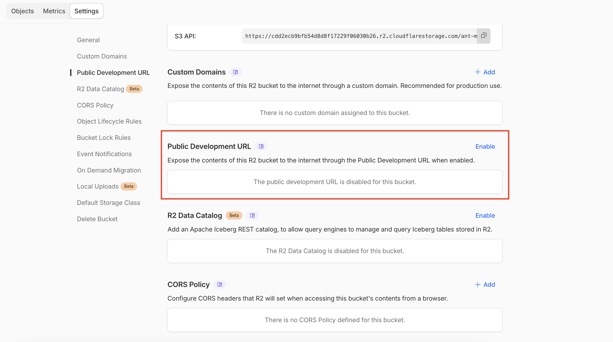
Task: Click the CORS Policy section heading
Action: tap(188, 284)
